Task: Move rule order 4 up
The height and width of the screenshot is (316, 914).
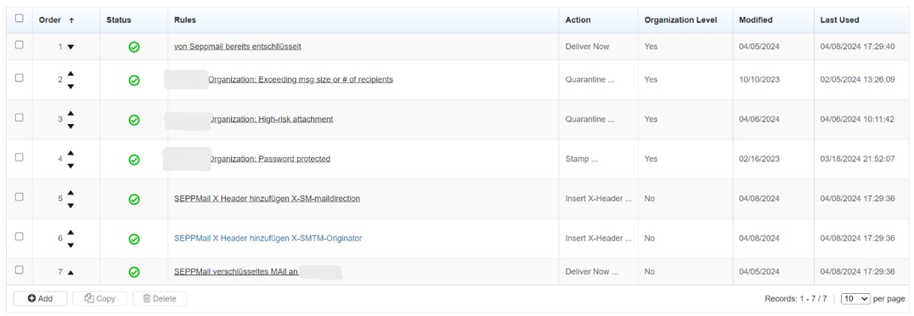Action: click(71, 153)
